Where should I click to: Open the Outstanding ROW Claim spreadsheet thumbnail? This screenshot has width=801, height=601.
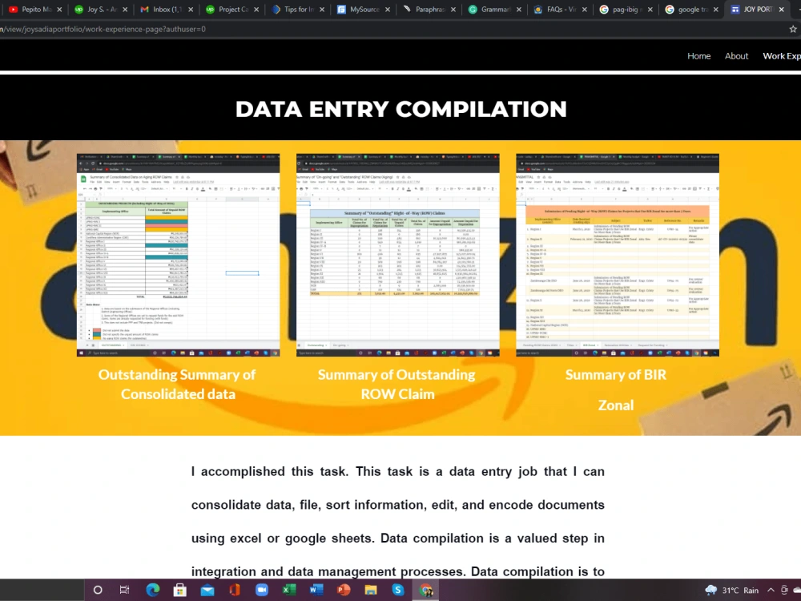398,255
